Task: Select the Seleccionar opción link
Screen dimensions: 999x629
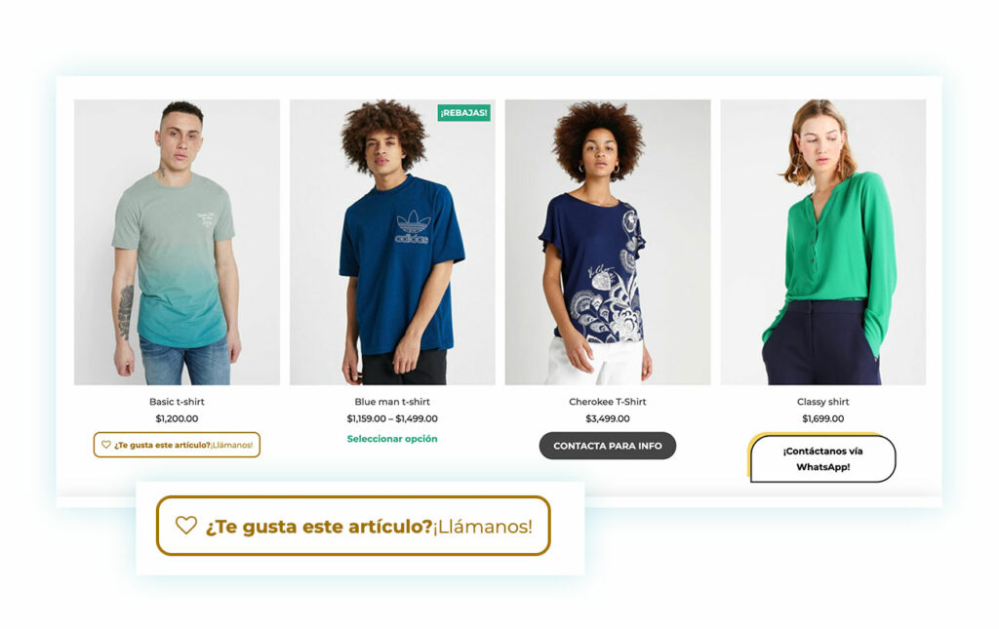Action: 392,439
